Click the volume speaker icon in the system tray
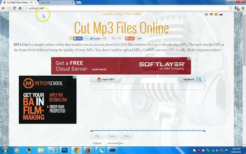Image resolution: width=246 pixels, height=154 pixels. coord(217,151)
